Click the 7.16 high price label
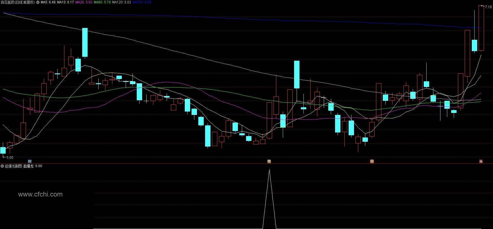Image resolution: width=493 pixels, height=229 pixels. click(488, 7)
